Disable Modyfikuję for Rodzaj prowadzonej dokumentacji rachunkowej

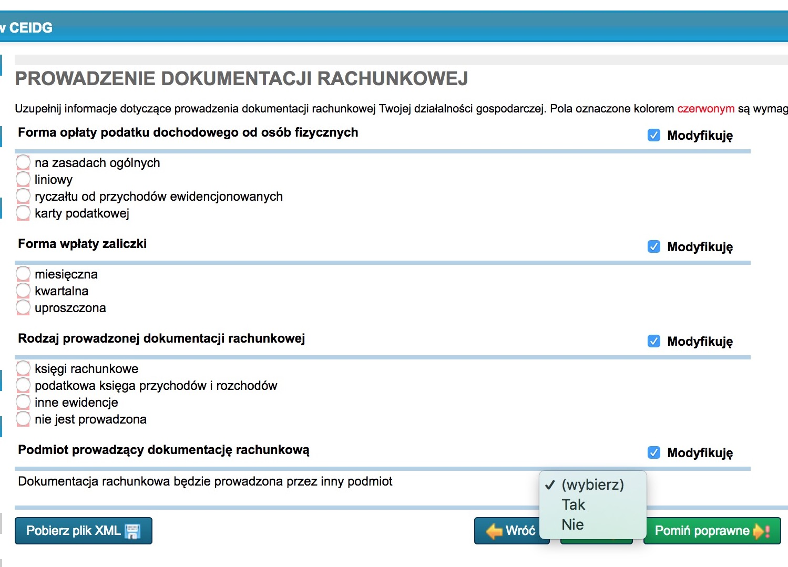(654, 342)
